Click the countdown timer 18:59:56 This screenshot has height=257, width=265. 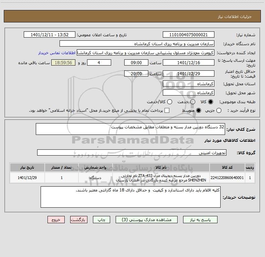coord(63,62)
